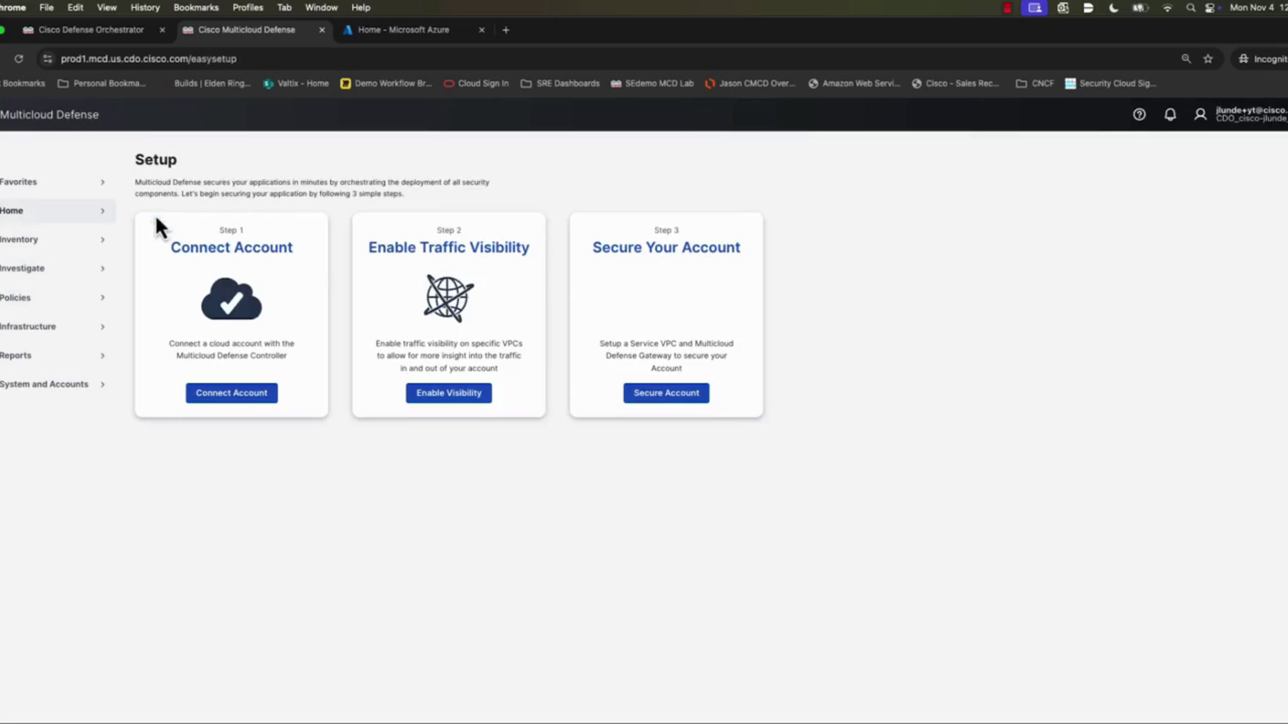The image size is (1288, 724).
Task: Open the user profile icon
Action: point(1200,115)
